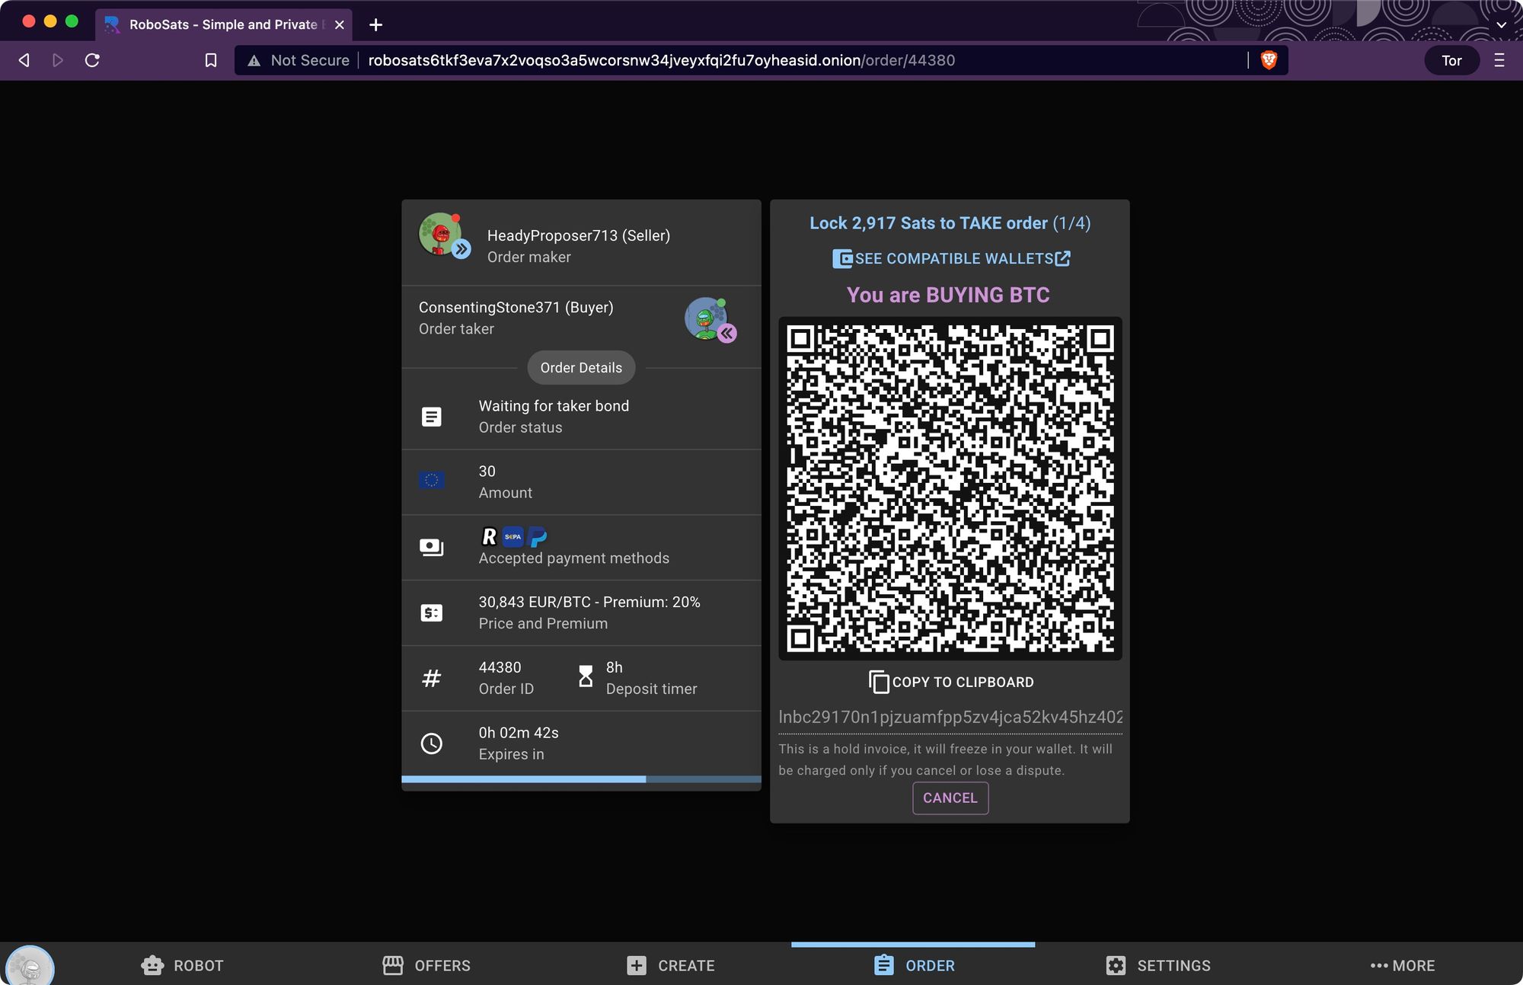Click Copy to Clipboard button
Image resolution: width=1523 pixels, height=985 pixels.
pos(950,682)
